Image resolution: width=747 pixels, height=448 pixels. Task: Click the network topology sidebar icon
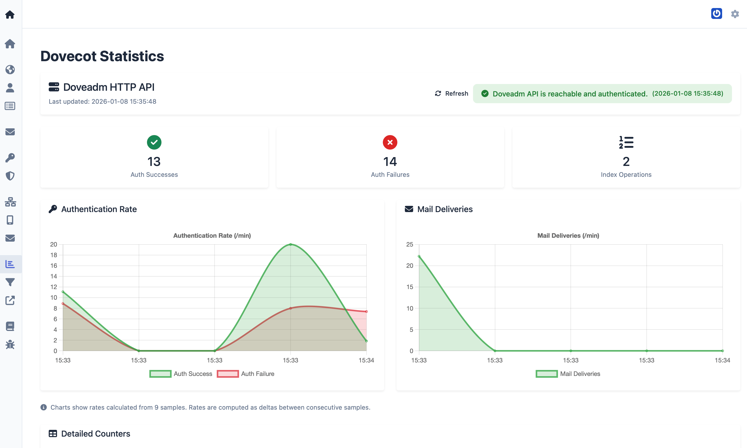[x=10, y=202]
